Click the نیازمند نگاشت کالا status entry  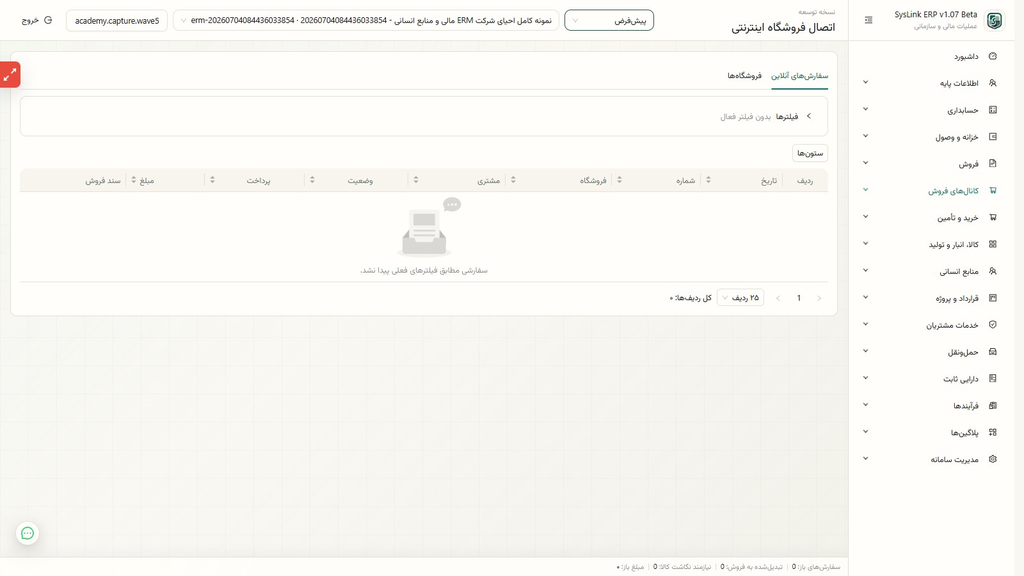682,567
